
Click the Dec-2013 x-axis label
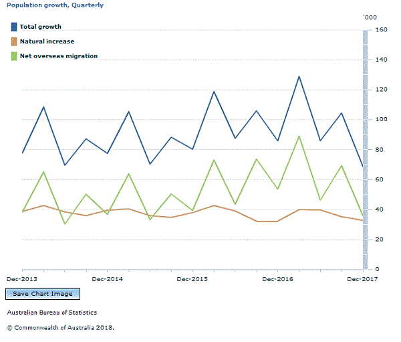[21, 278]
